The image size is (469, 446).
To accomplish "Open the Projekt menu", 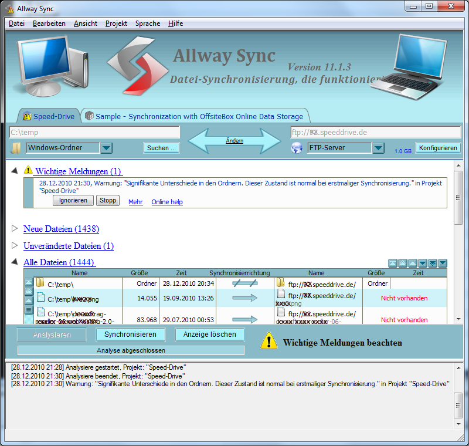I will 116,23.
